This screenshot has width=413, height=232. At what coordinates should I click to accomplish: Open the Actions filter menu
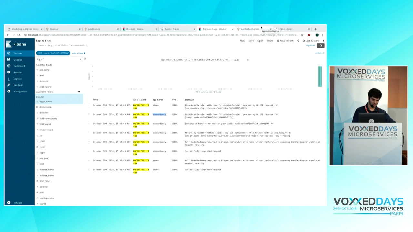click(319, 53)
